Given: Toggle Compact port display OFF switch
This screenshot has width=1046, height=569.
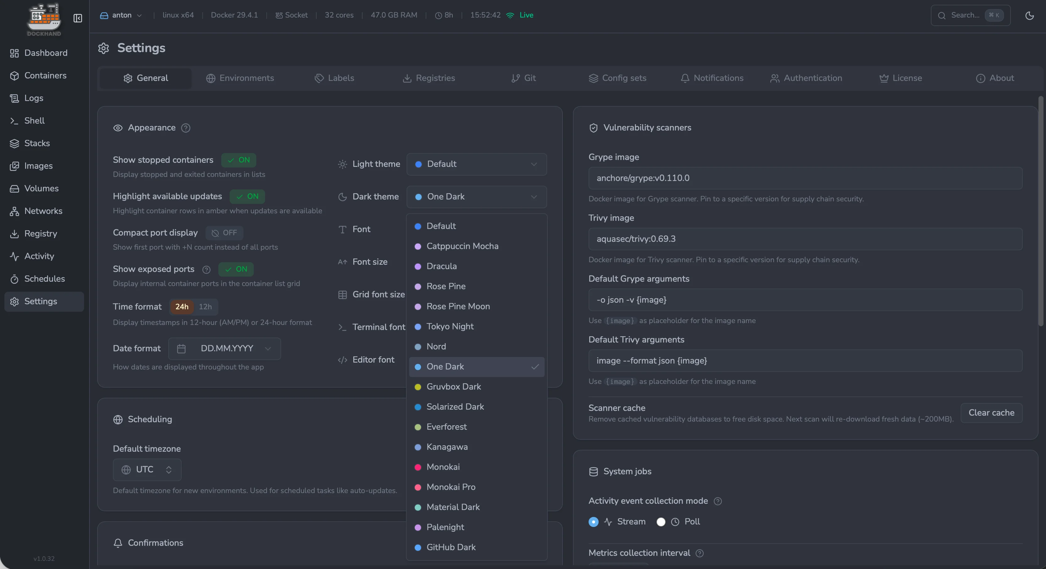Looking at the screenshot, I should tap(224, 233).
